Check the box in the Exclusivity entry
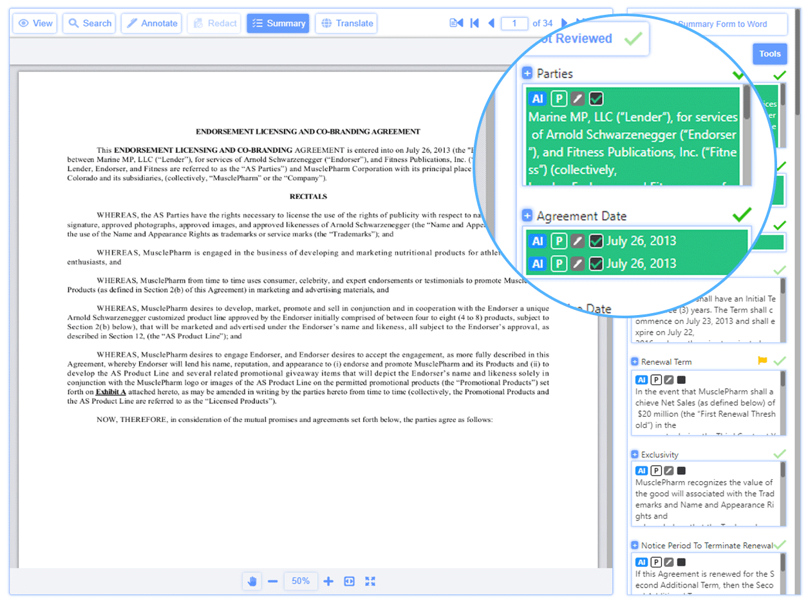The width and height of the screenshot is (808, 603). pyautogui.click(x=681, y=471)
